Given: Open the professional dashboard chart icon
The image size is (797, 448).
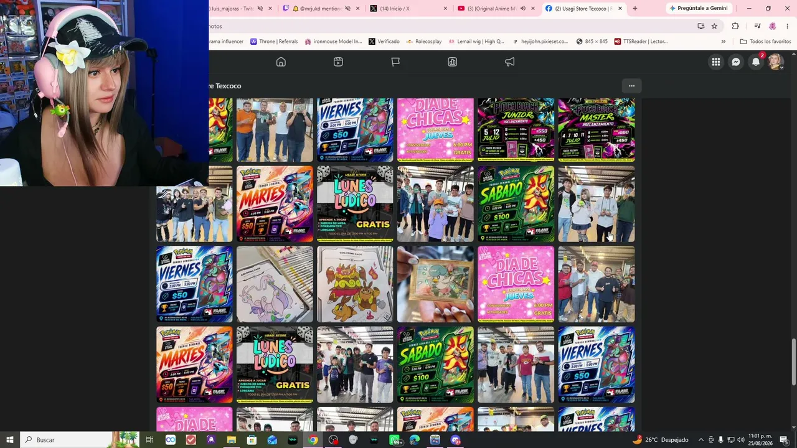Looking at the screenshot, I should click(453, 62).
